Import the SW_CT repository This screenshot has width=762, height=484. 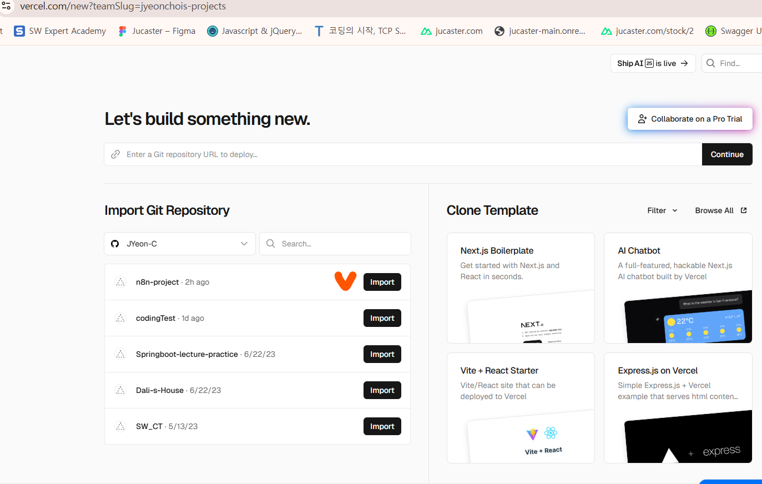[382, 426]
